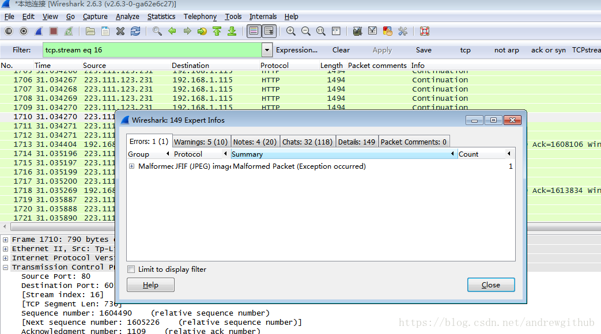601x334 pixels.
Task: Go back in packet history arrow
Action: point(172,31)
